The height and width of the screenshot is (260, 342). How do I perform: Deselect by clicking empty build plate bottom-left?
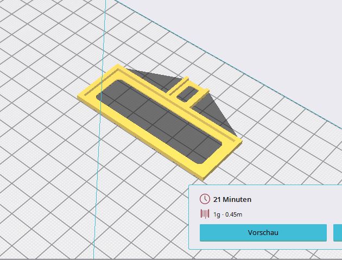point(43,217)
